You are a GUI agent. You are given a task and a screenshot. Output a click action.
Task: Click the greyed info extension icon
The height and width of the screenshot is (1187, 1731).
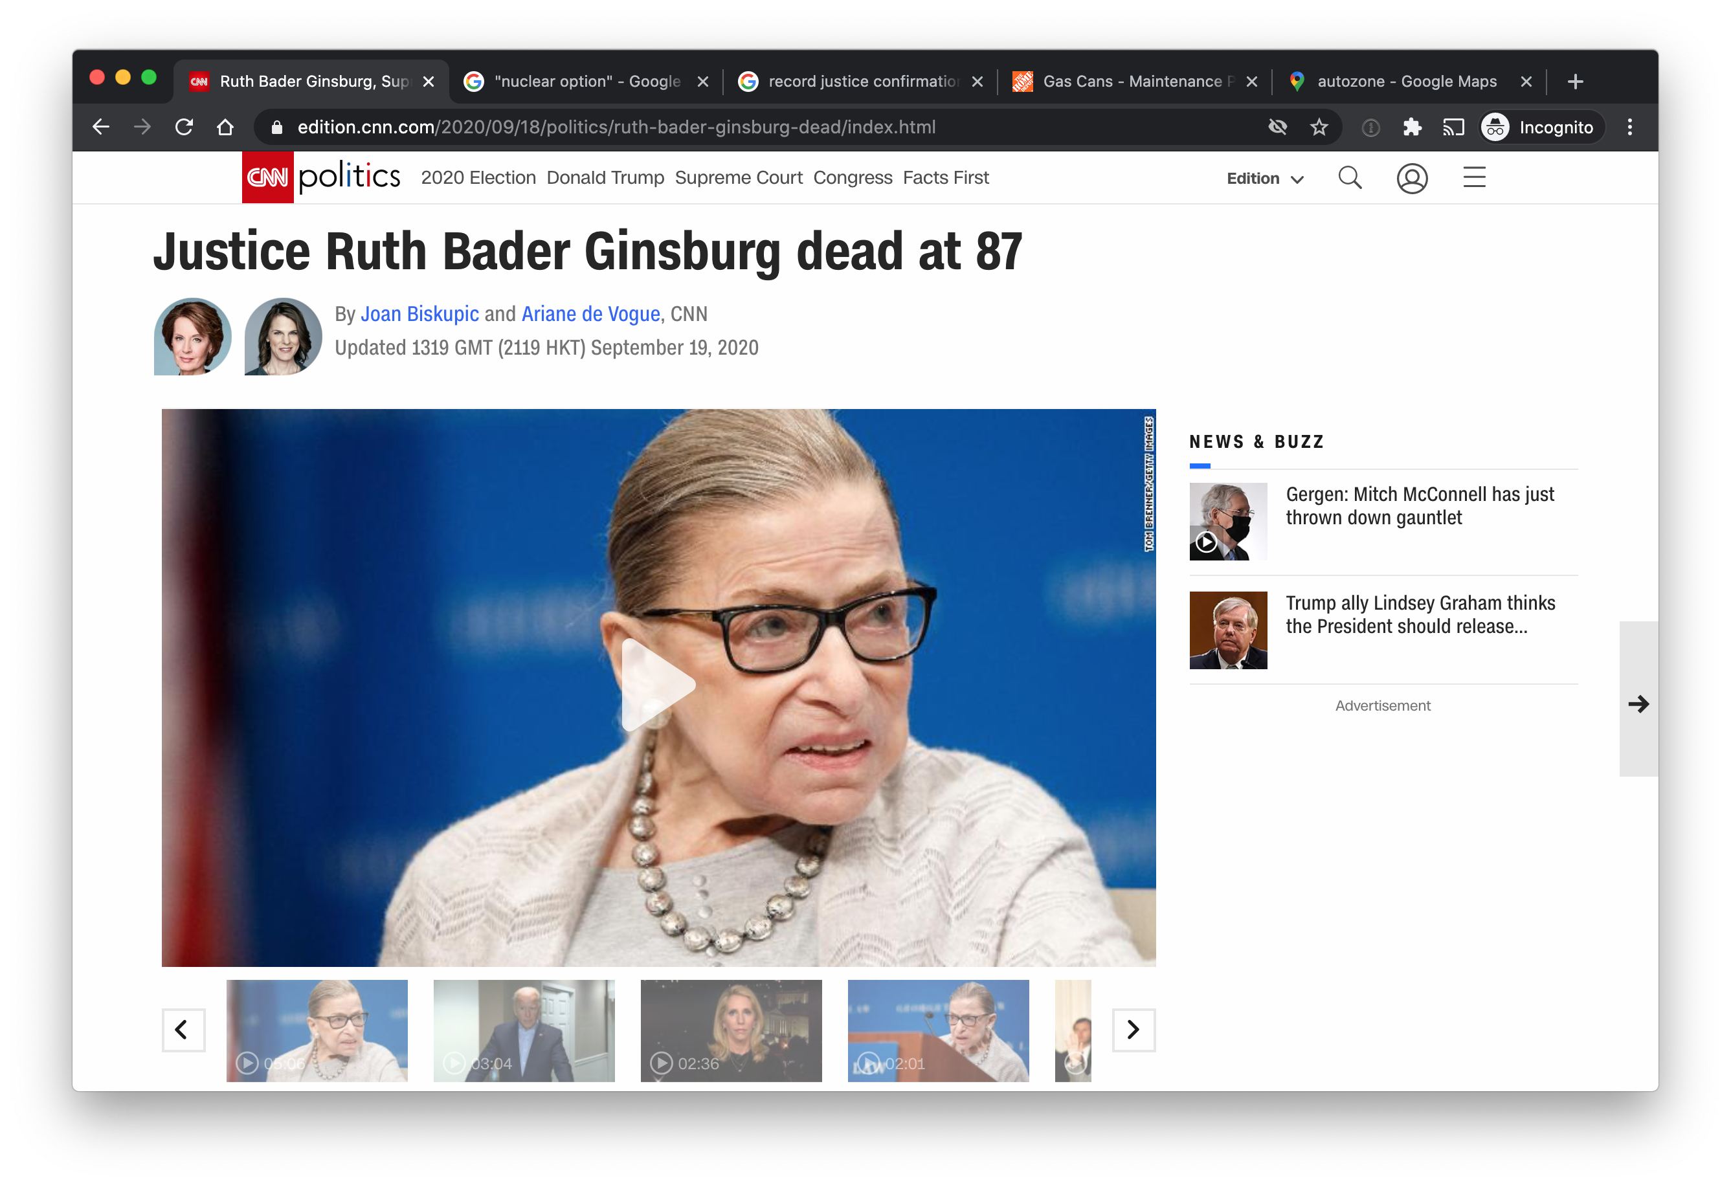tap(1370, 128)
